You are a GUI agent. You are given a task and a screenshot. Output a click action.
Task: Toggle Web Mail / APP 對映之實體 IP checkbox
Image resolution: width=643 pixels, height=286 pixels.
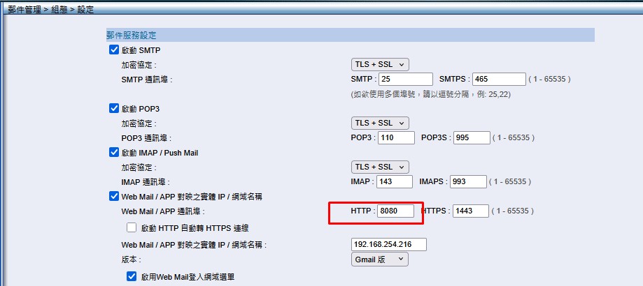tap(114, 197)
